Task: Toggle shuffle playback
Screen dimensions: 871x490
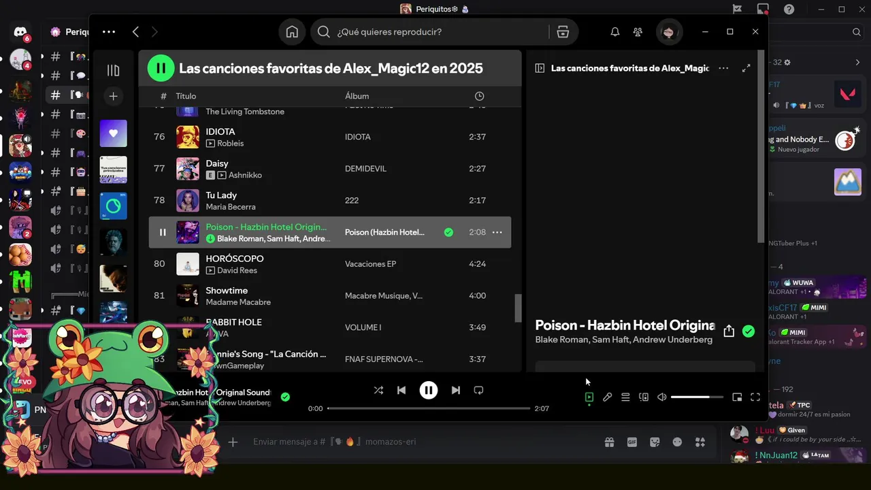Action: pyautogui.click(x=378, y=390)
